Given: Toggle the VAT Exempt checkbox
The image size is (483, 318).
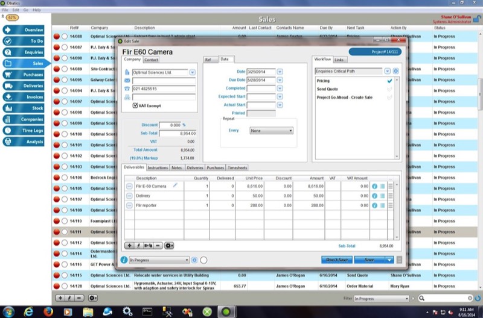Looking at the screenshot, I should (x=135, y=105).
